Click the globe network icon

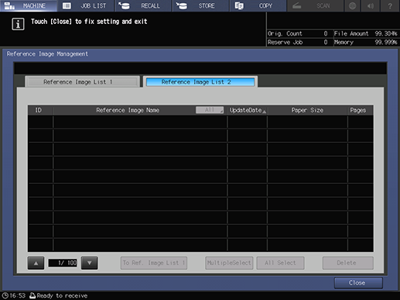click(x=353, y=5)
